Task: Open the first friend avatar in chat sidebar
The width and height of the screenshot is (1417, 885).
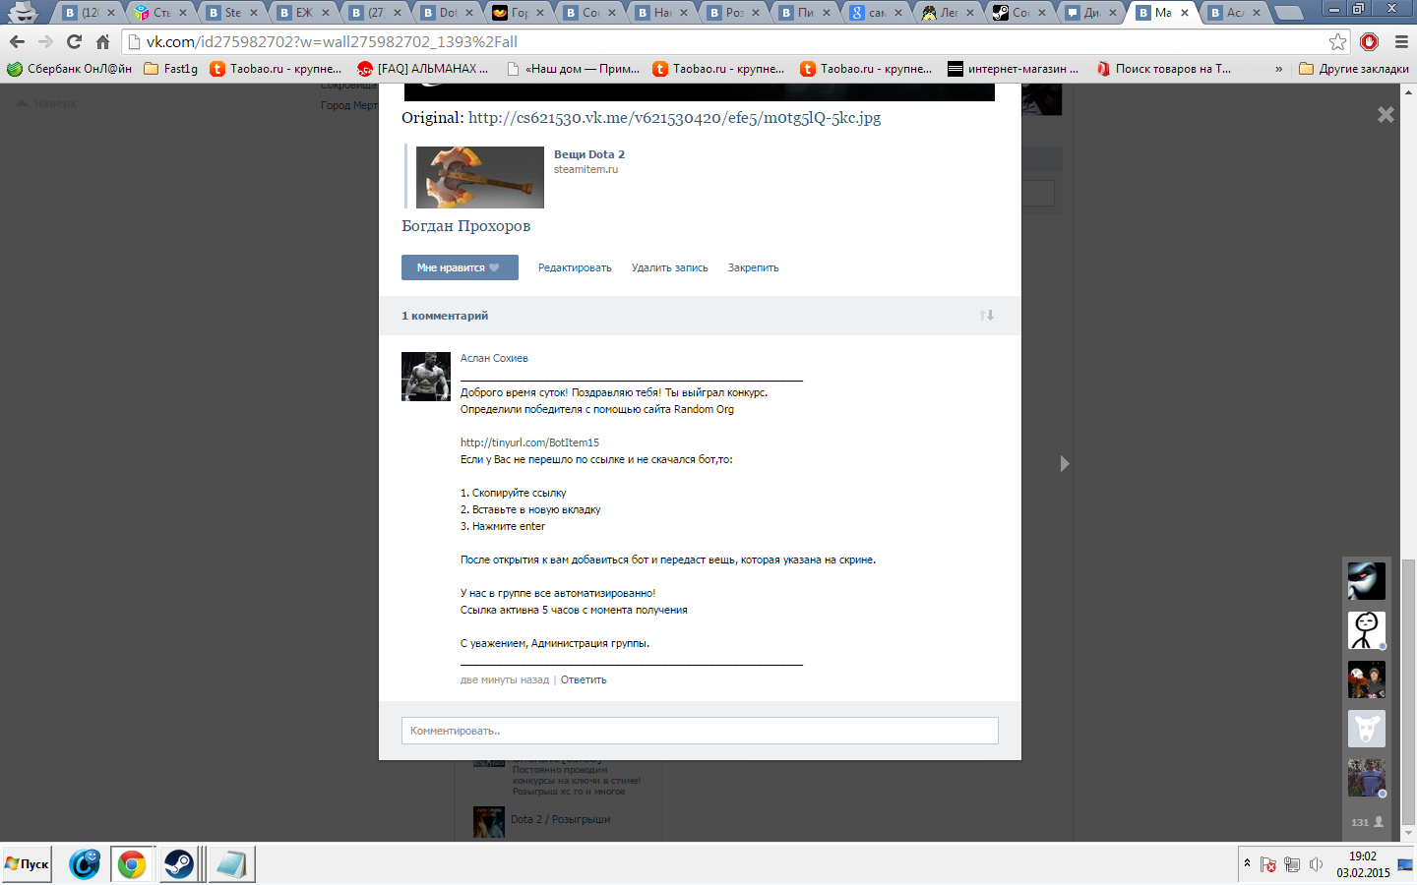Action: pos(1366,581)
